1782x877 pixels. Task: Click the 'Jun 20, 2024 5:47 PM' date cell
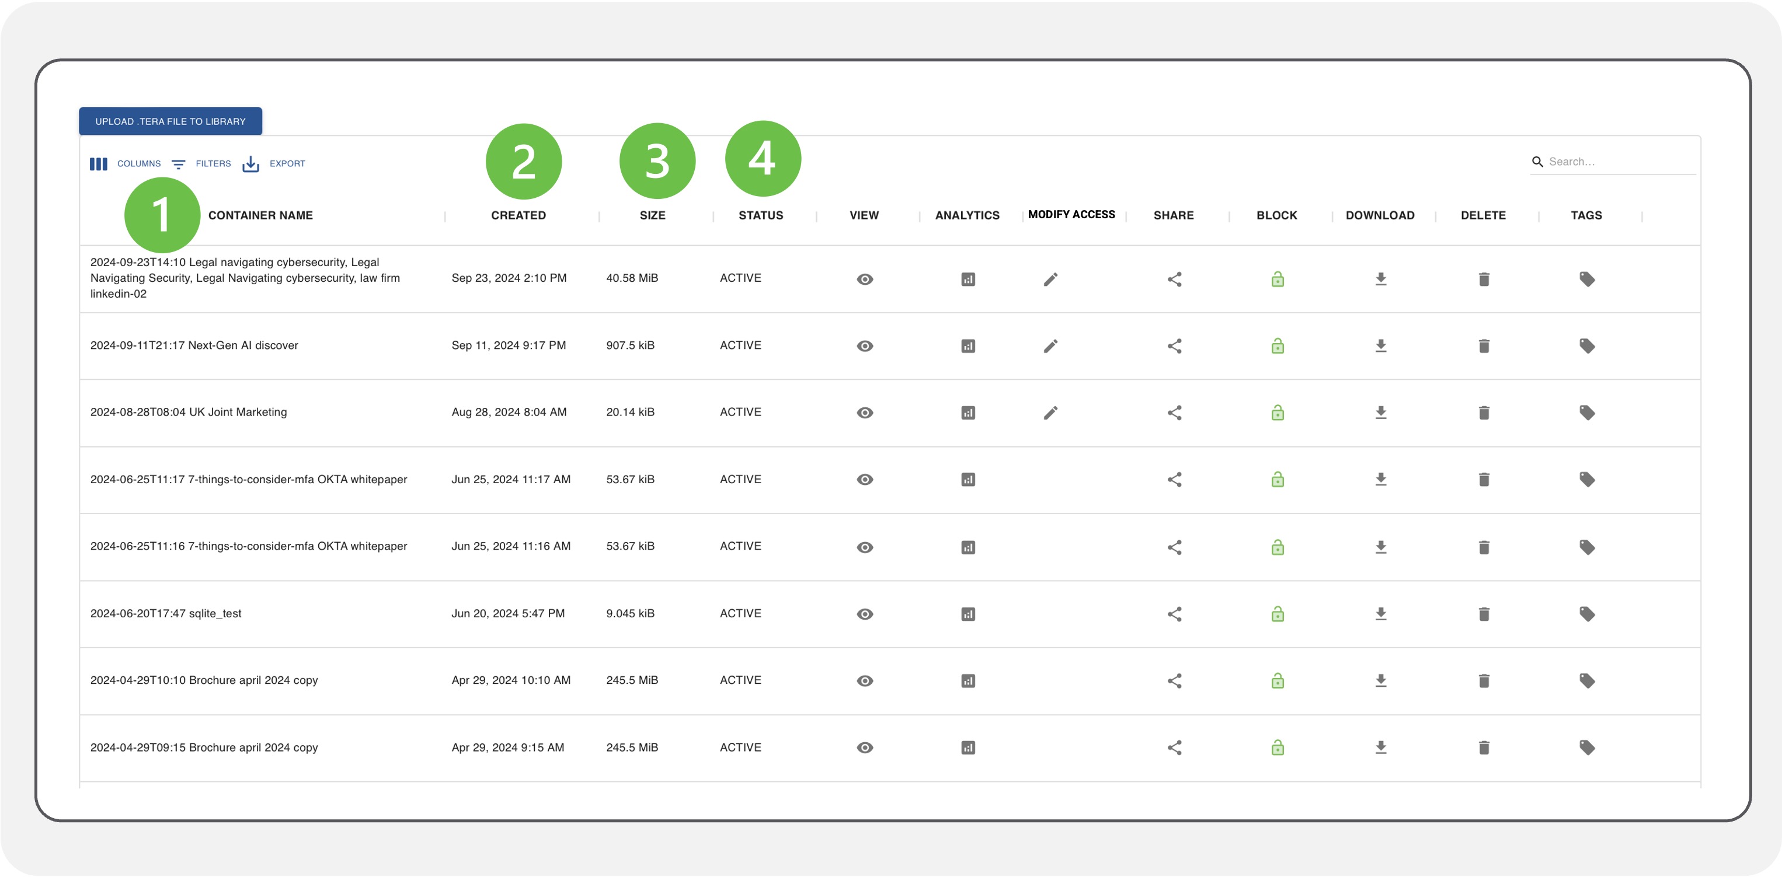click(508, 614)
